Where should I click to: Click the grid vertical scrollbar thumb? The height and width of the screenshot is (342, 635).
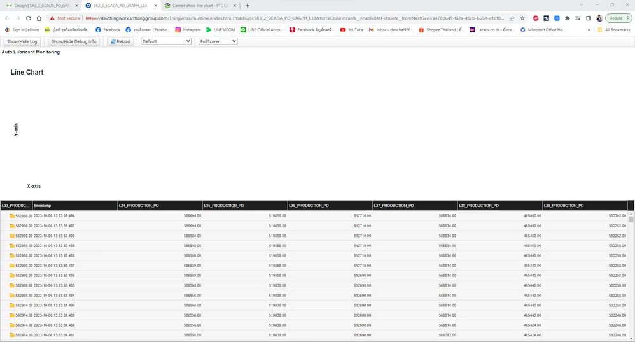(x=631, y=219)
